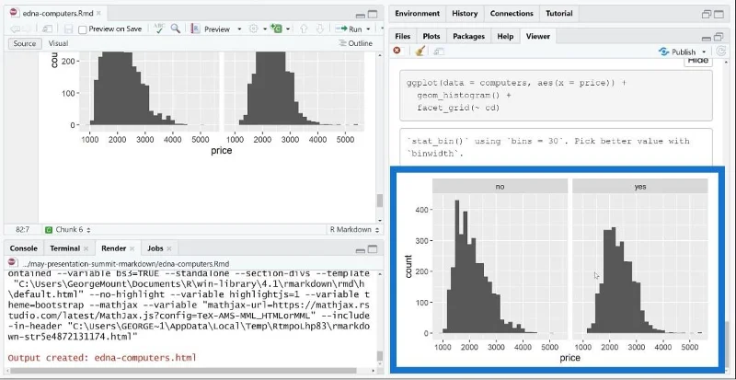Go back to previous source location
This screenshot has height=380, width=736.
15,29
